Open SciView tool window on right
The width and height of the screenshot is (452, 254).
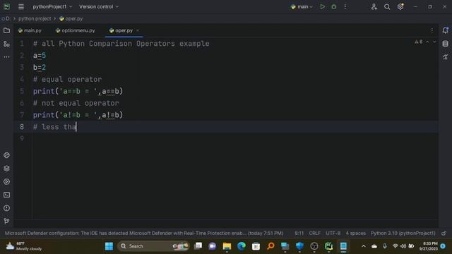446,57
